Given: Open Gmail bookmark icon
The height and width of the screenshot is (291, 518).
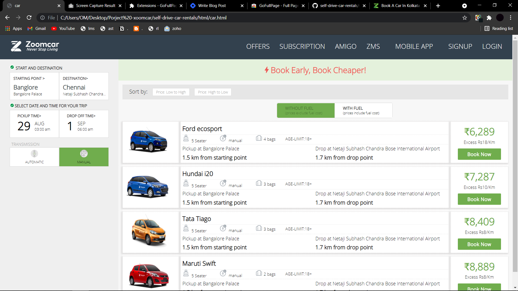Looking at the screenshot, I should (x=30, y=29).
